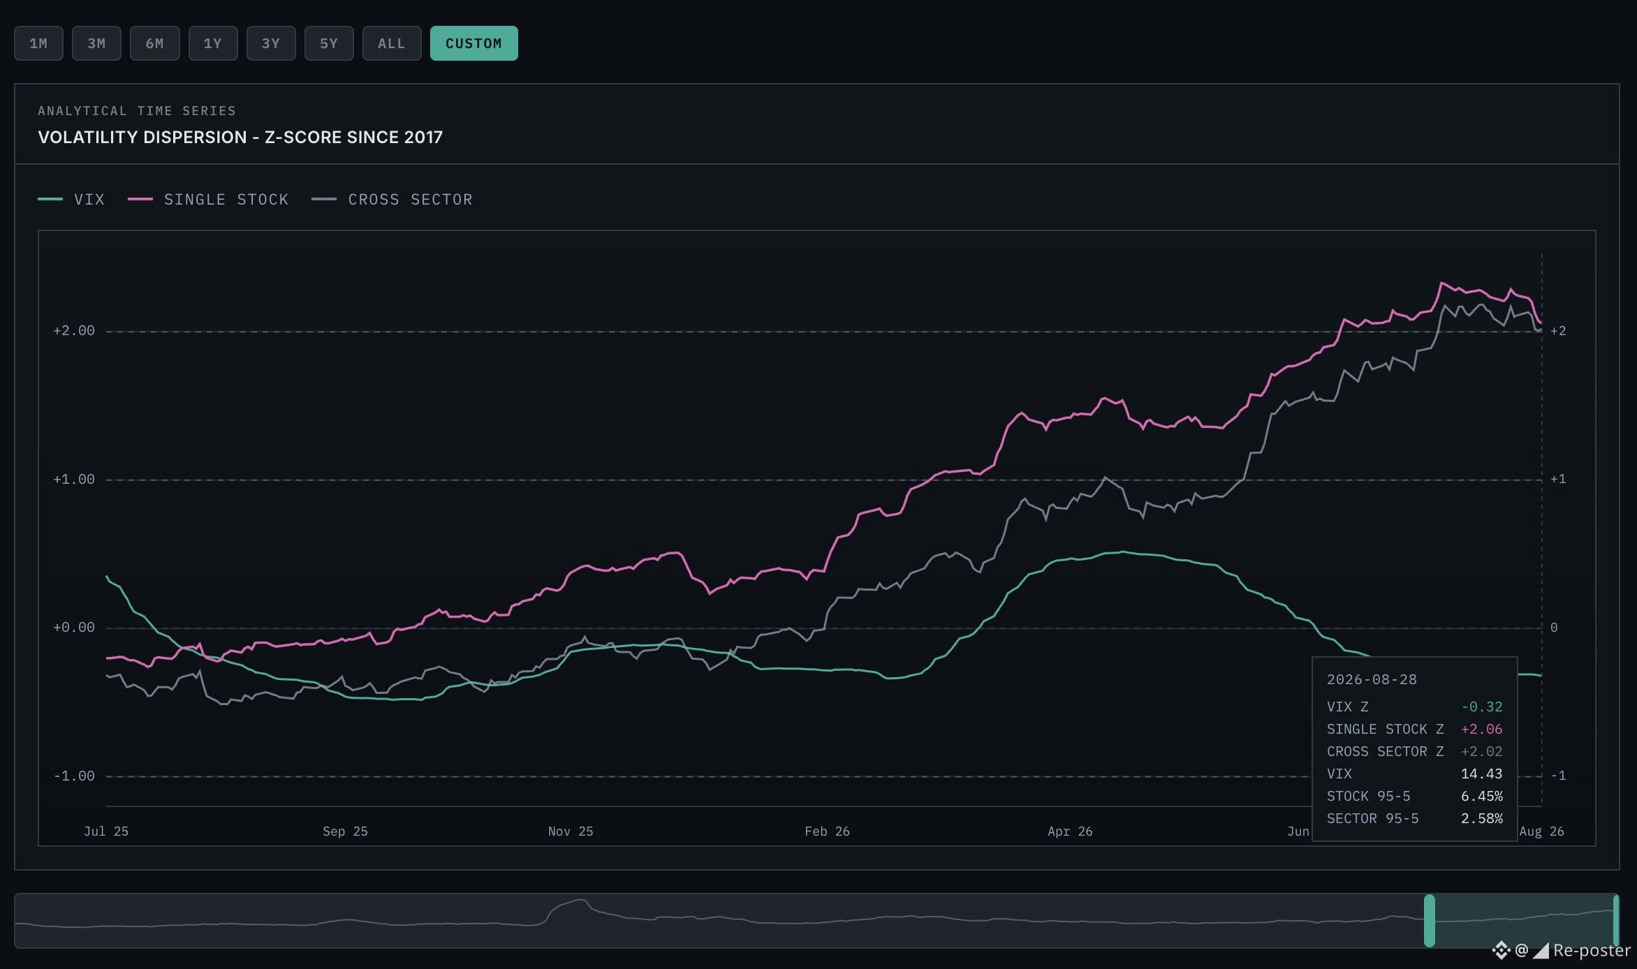Select the 1M time range
Screen dimensions: 1637x969
38,43
